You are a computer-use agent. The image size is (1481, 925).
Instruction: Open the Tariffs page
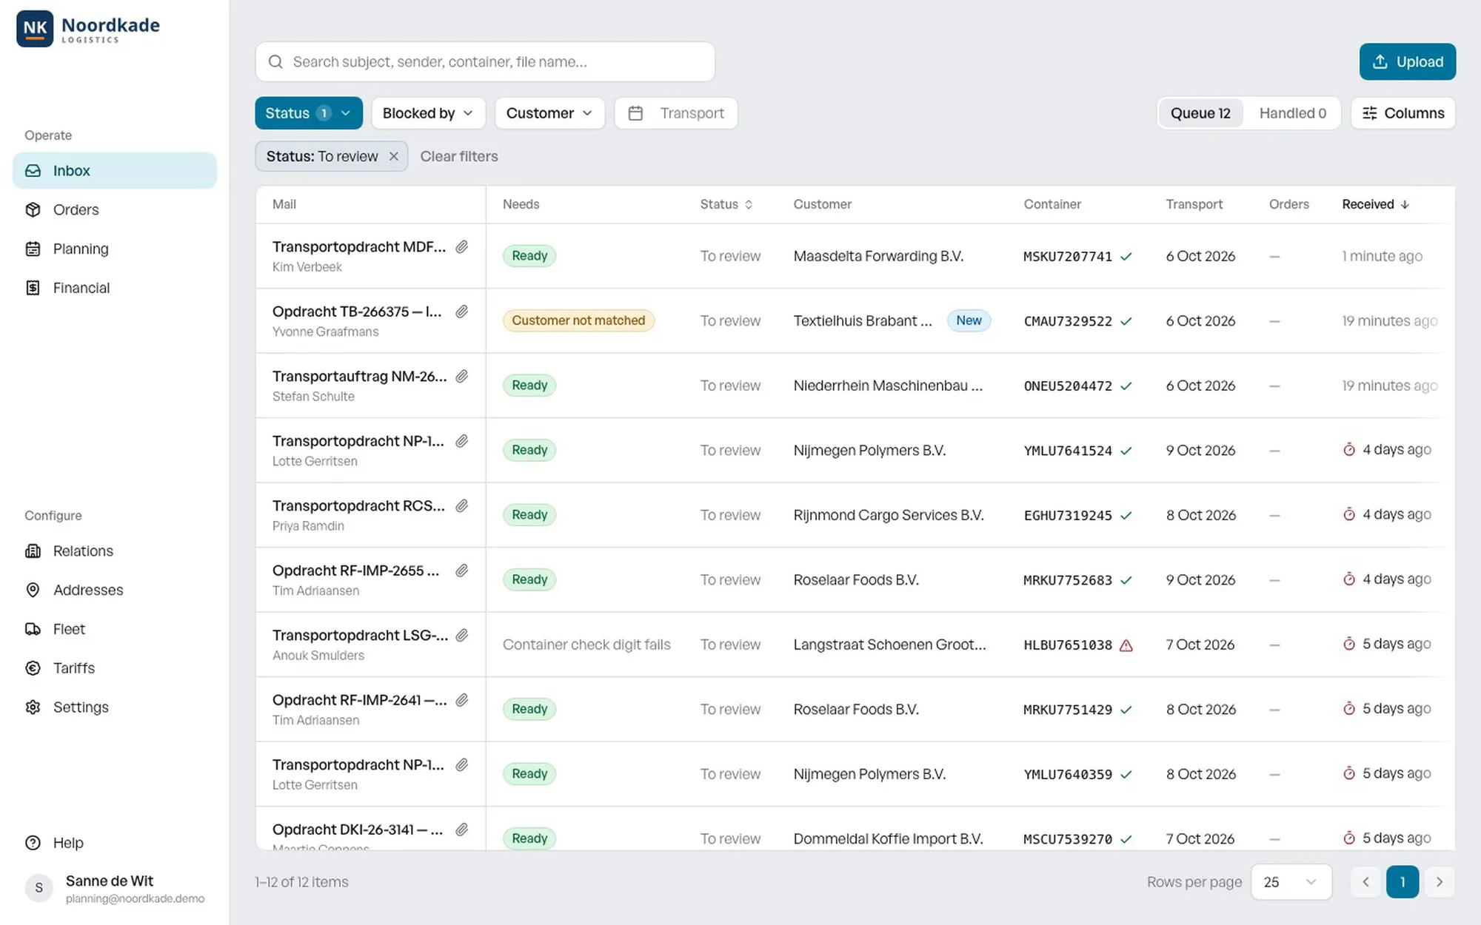coord(115,668)
